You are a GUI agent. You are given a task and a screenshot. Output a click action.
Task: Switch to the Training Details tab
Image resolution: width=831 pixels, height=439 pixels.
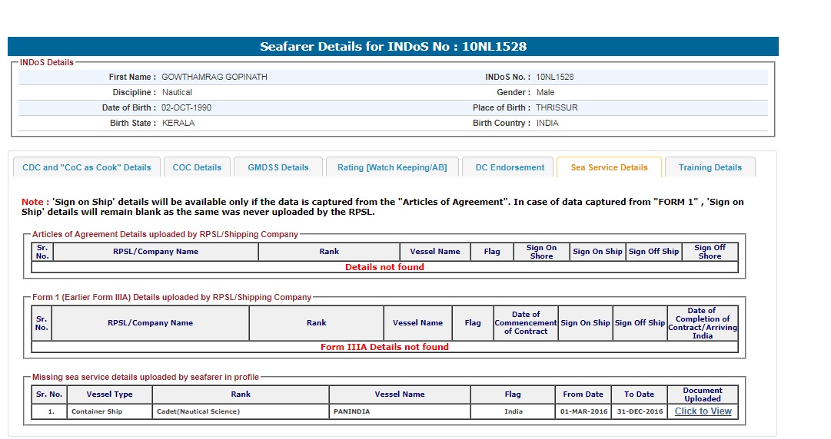710,167
